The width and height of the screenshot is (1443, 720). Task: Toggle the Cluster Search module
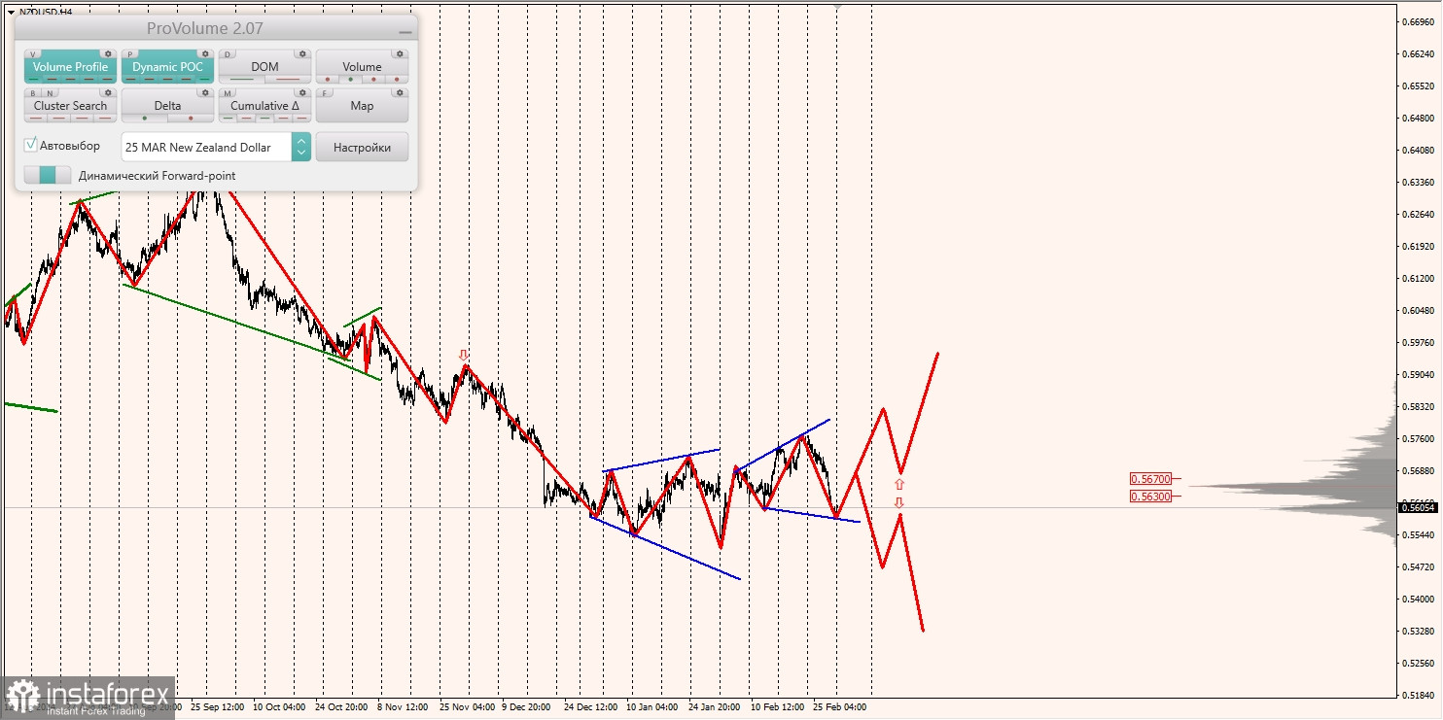[x=70, y=106]
